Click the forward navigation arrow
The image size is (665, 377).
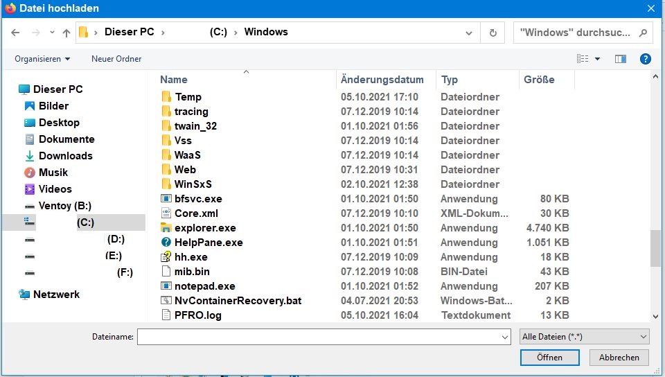click(x=36, y=33)
